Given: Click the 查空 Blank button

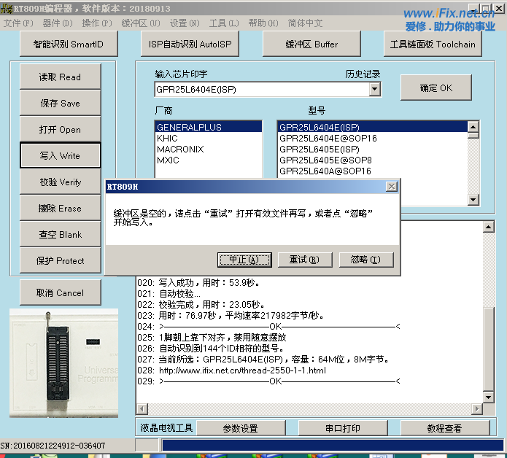Looking at the screenshot, I should (x=60, y=234).
